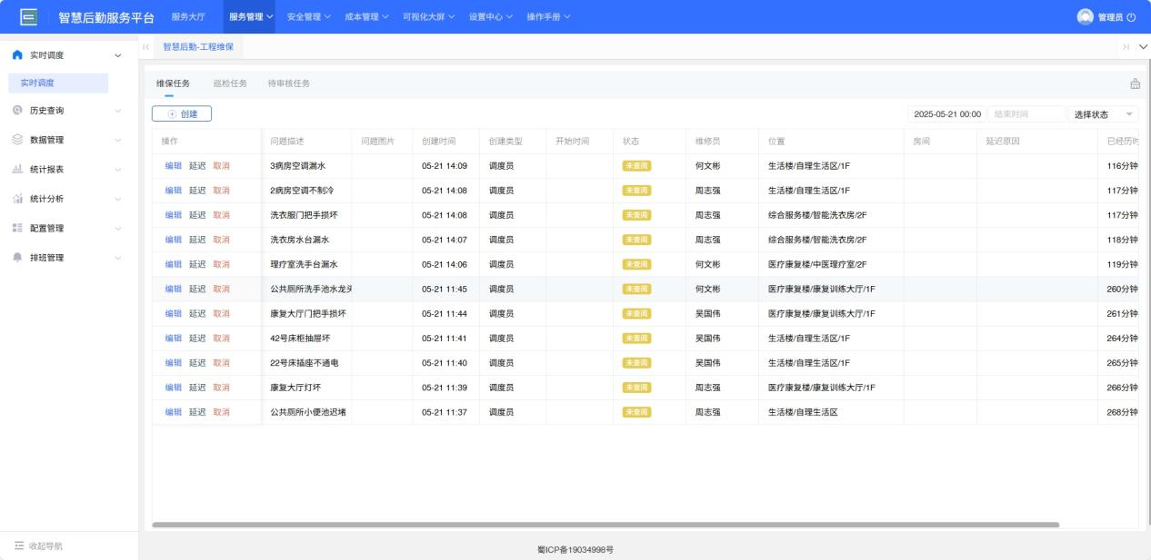Click the 统计分析 bar icon
Image resolution: width=1151 pixels, height=560 pixels.
point(17,199)
